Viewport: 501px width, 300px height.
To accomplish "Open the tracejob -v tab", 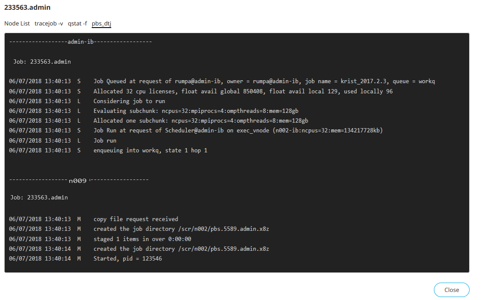I will (49, 23).
